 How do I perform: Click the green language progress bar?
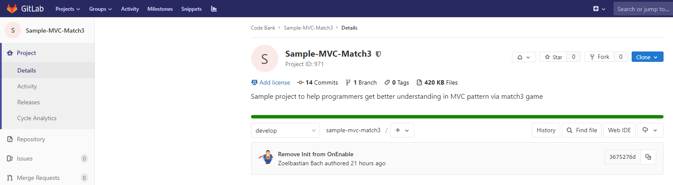pyautogui.click(x=457, y=116)
